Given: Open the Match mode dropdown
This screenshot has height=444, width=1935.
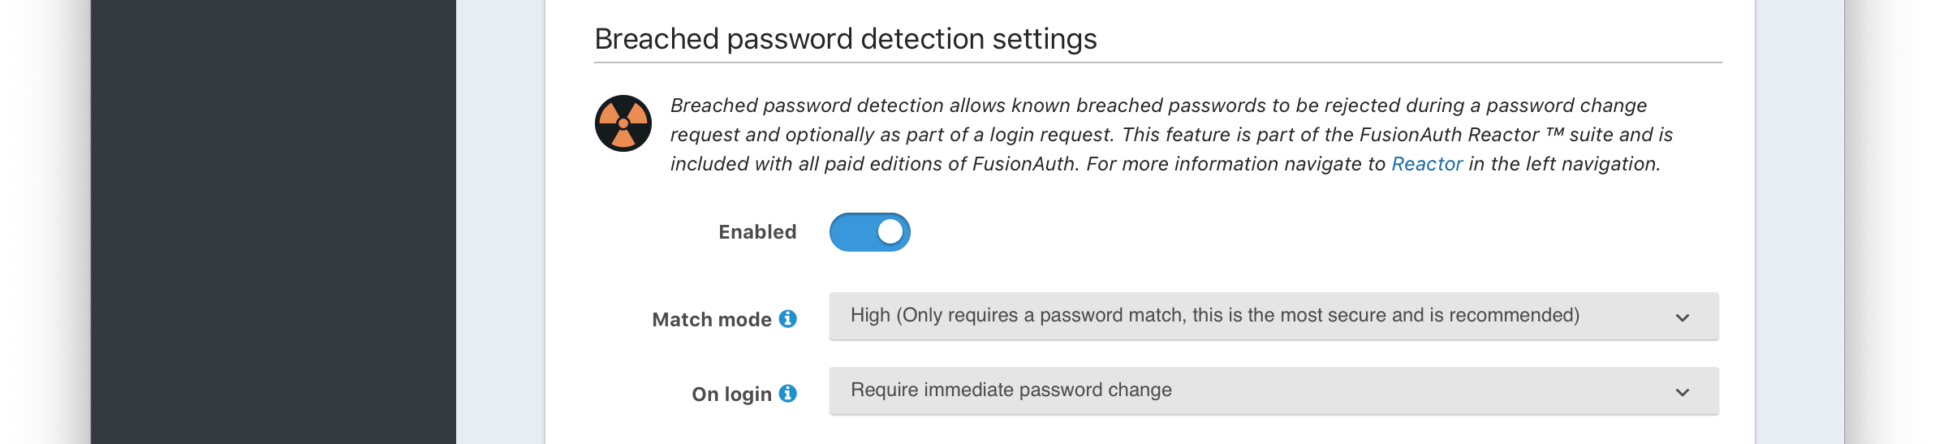Looking at the screenshot, I should pyautogui.click(x=1273, y=316).
